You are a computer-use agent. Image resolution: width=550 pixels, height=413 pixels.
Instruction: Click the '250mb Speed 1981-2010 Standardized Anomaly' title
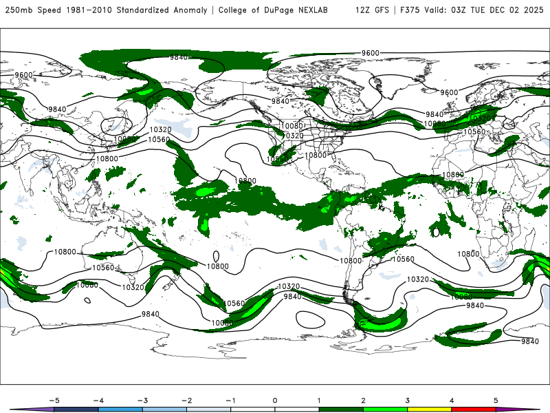[107, 10]
